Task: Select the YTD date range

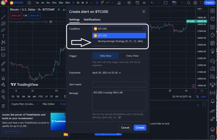Action: click(x=41, y=97)
